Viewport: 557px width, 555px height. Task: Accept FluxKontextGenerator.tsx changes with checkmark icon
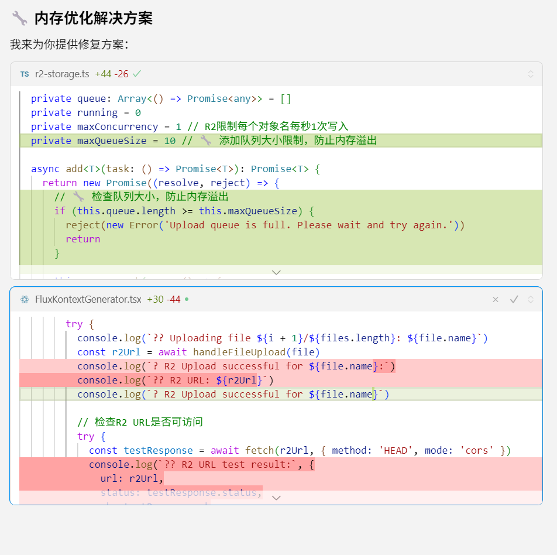(514, 299)
